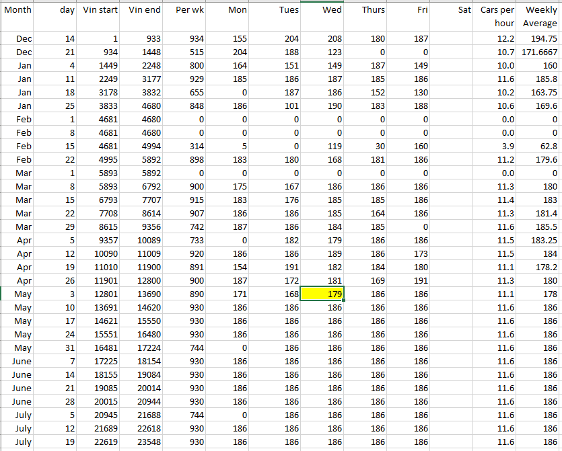Select Tues cell showing 101
This screenshot has height=451, width=562.
tap(278, 106)
